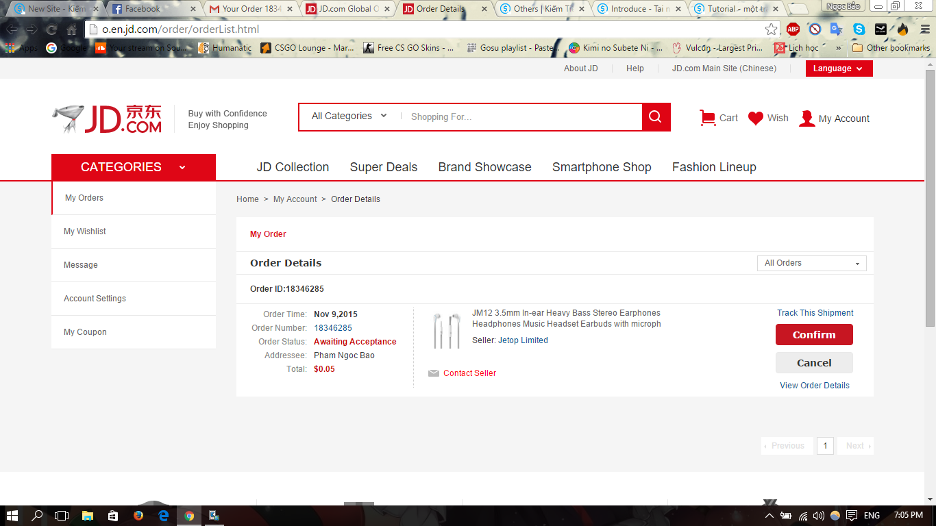Open the Windows Start menu
The height and width of the screenshot is (526, 936).
click(12, 516)
